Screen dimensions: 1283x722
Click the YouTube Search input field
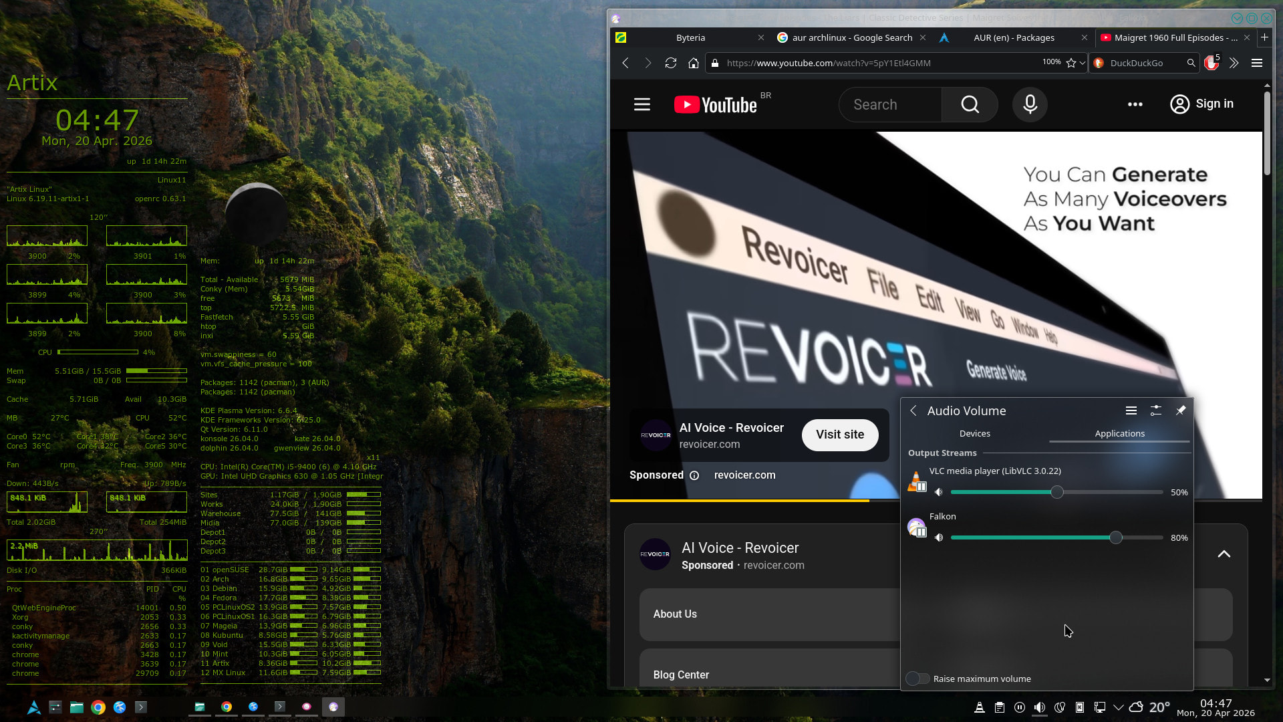889,104
